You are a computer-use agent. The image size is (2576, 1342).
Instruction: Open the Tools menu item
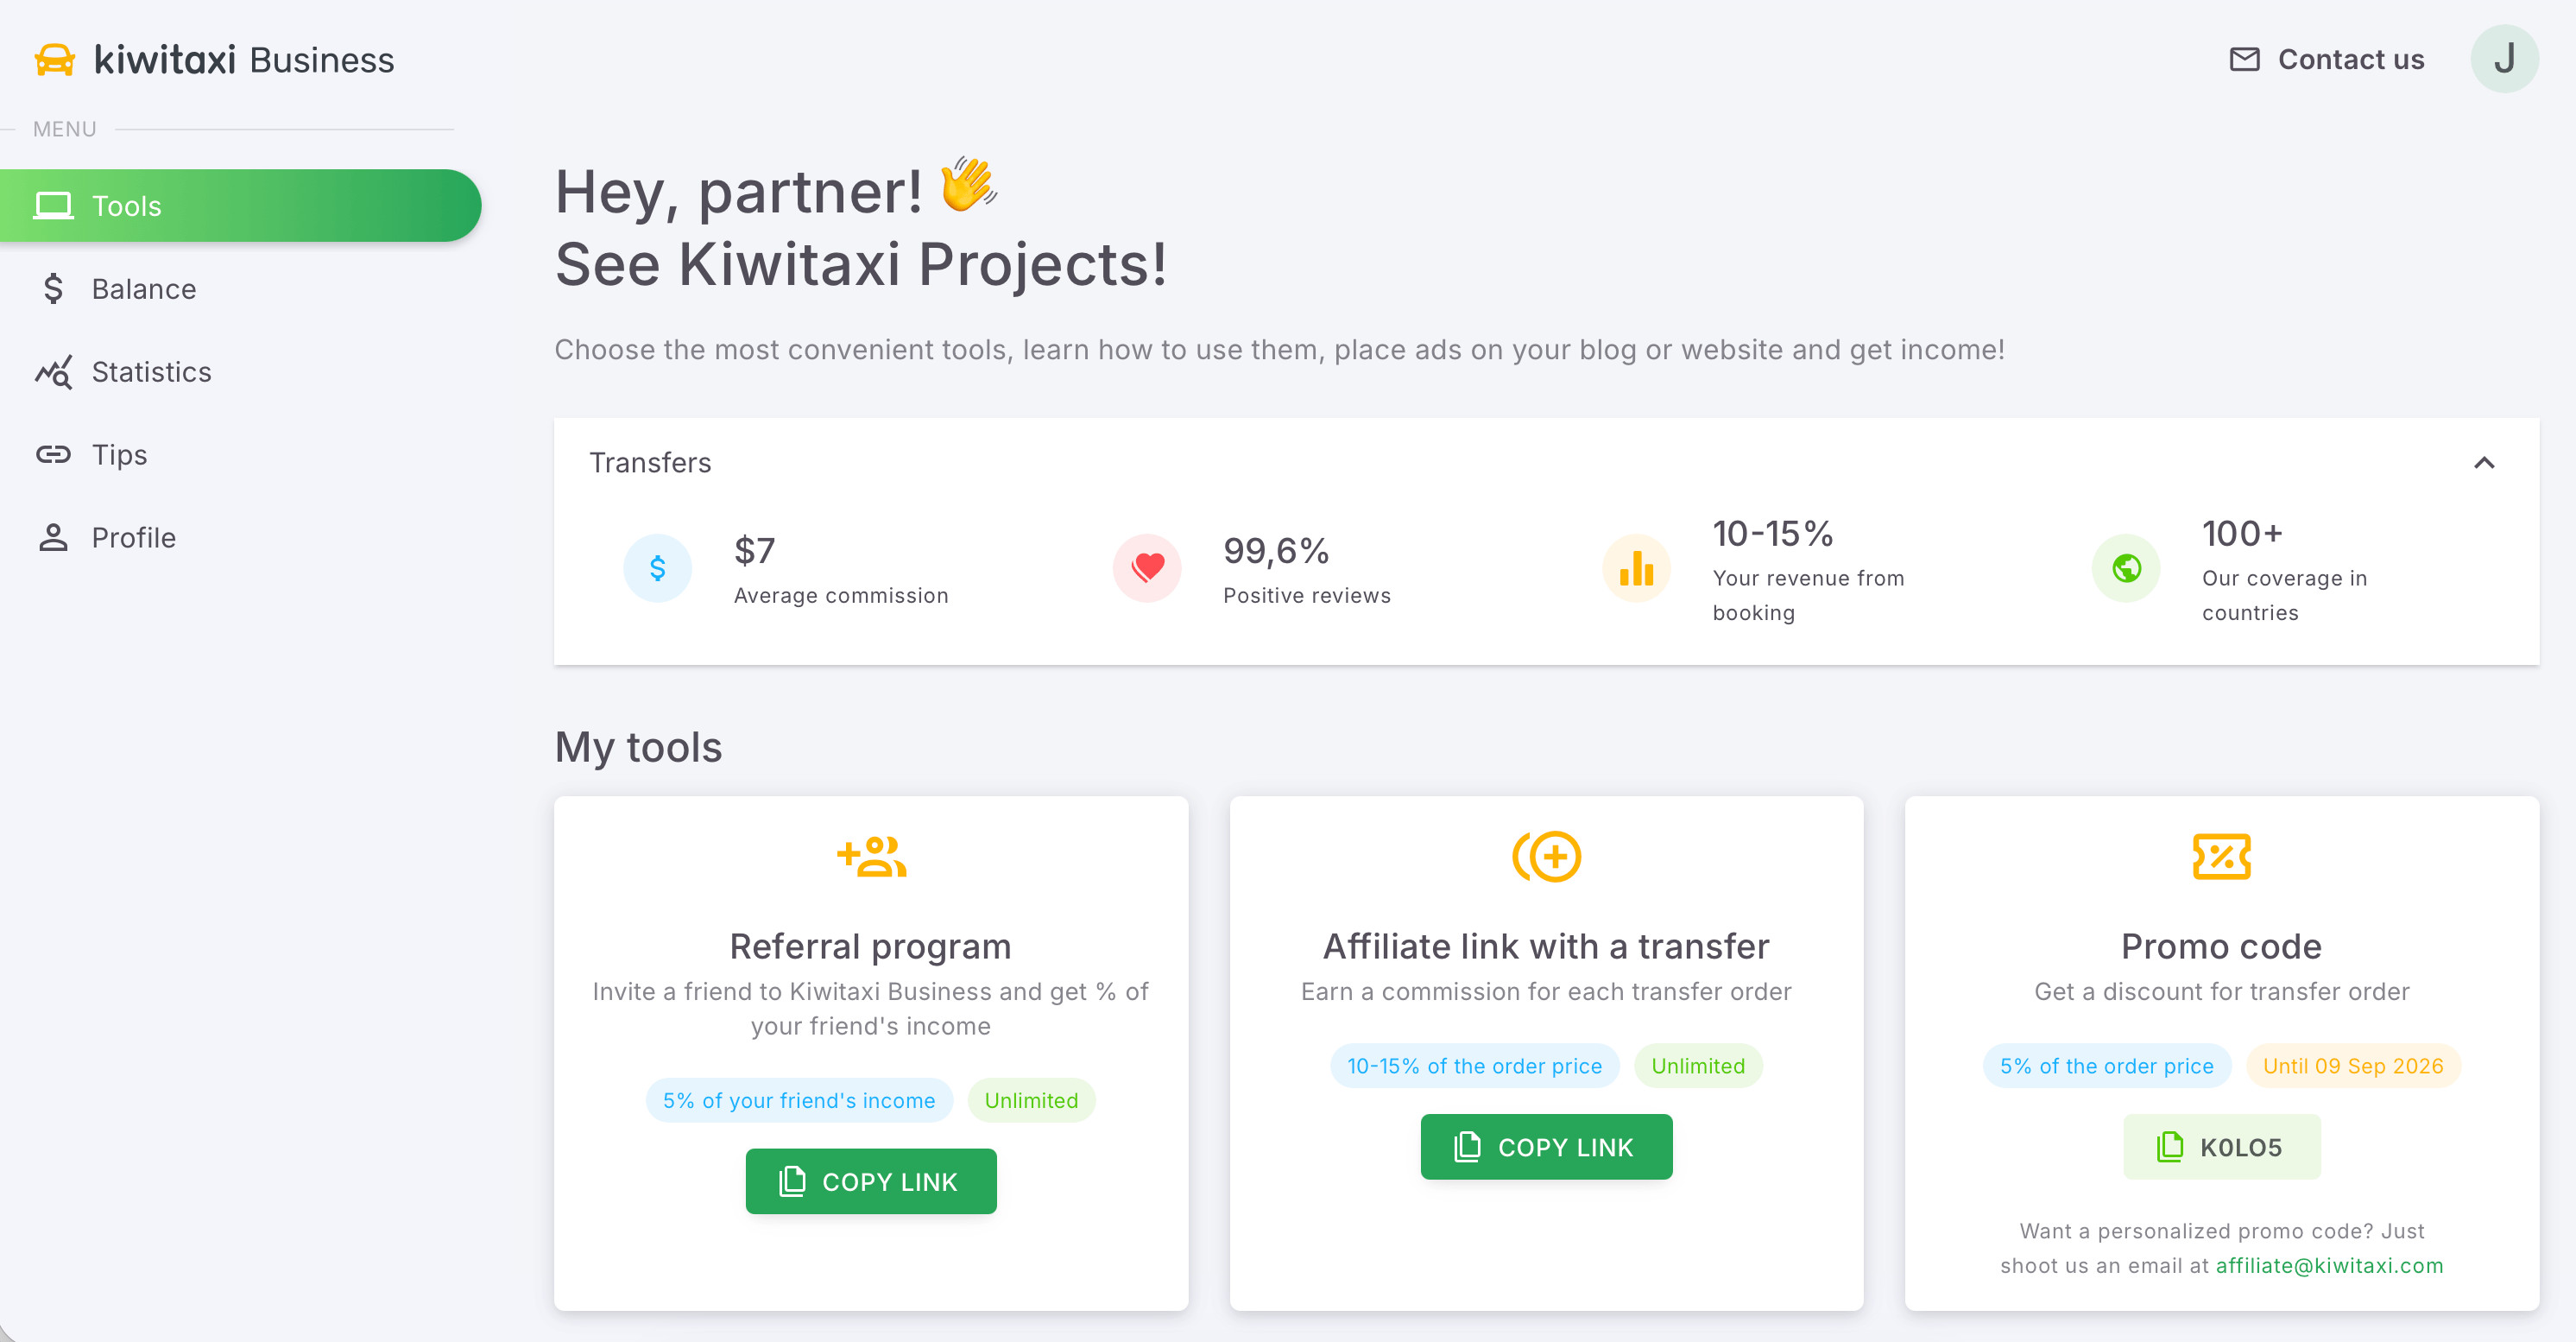(x=240, y=206)
